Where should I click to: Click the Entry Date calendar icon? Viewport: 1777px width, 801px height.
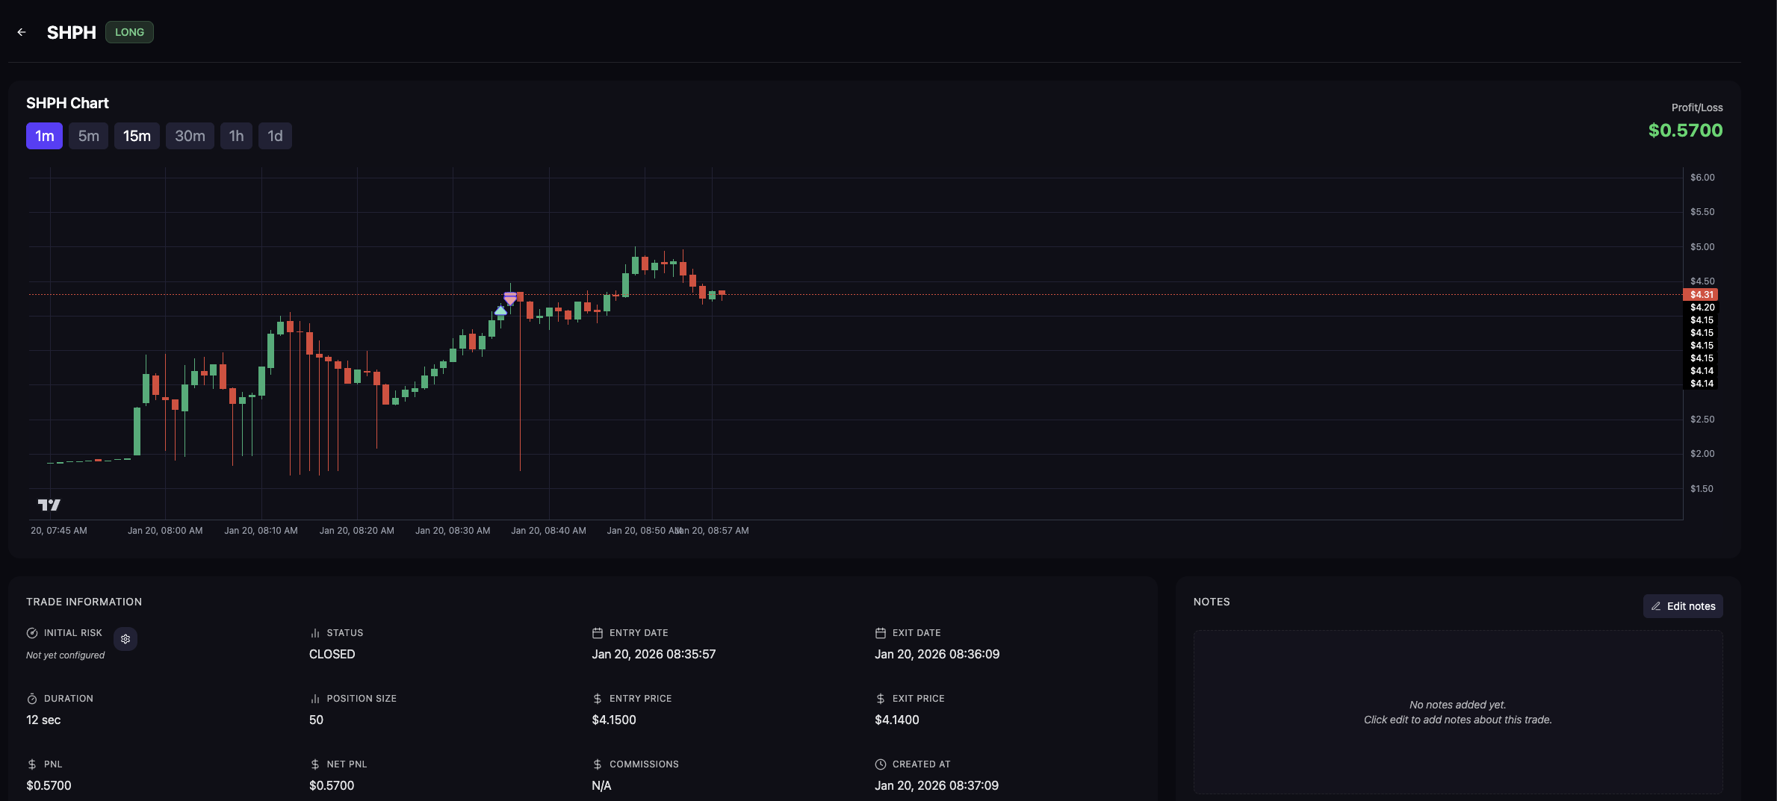tap(598, 633)
